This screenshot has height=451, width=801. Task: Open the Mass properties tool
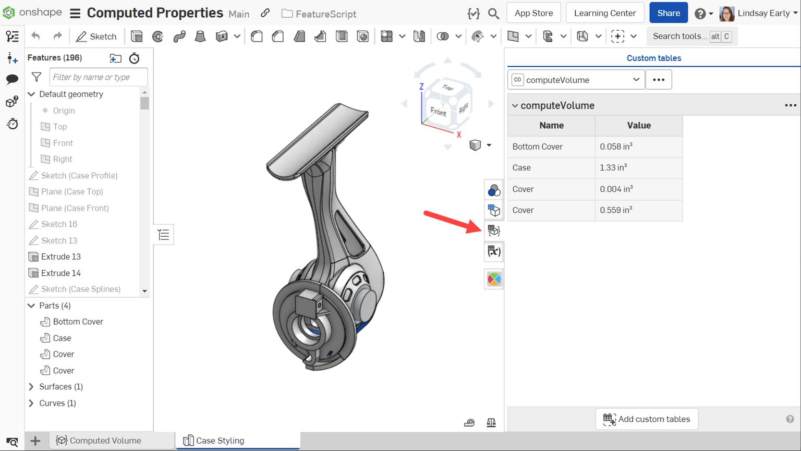pyautogui.click(x=491, y=422)
